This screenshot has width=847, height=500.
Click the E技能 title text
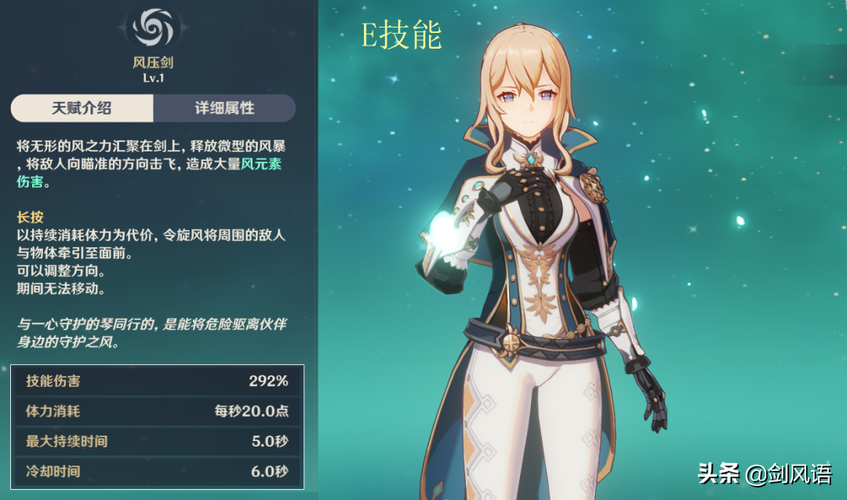402,35
